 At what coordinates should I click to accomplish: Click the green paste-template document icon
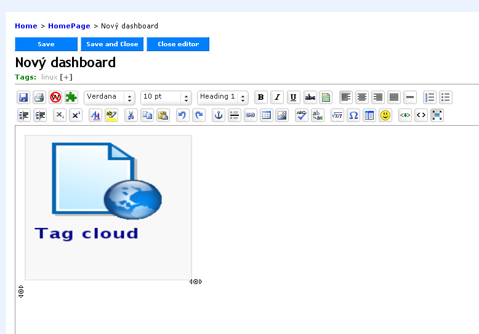pos(326,97)
